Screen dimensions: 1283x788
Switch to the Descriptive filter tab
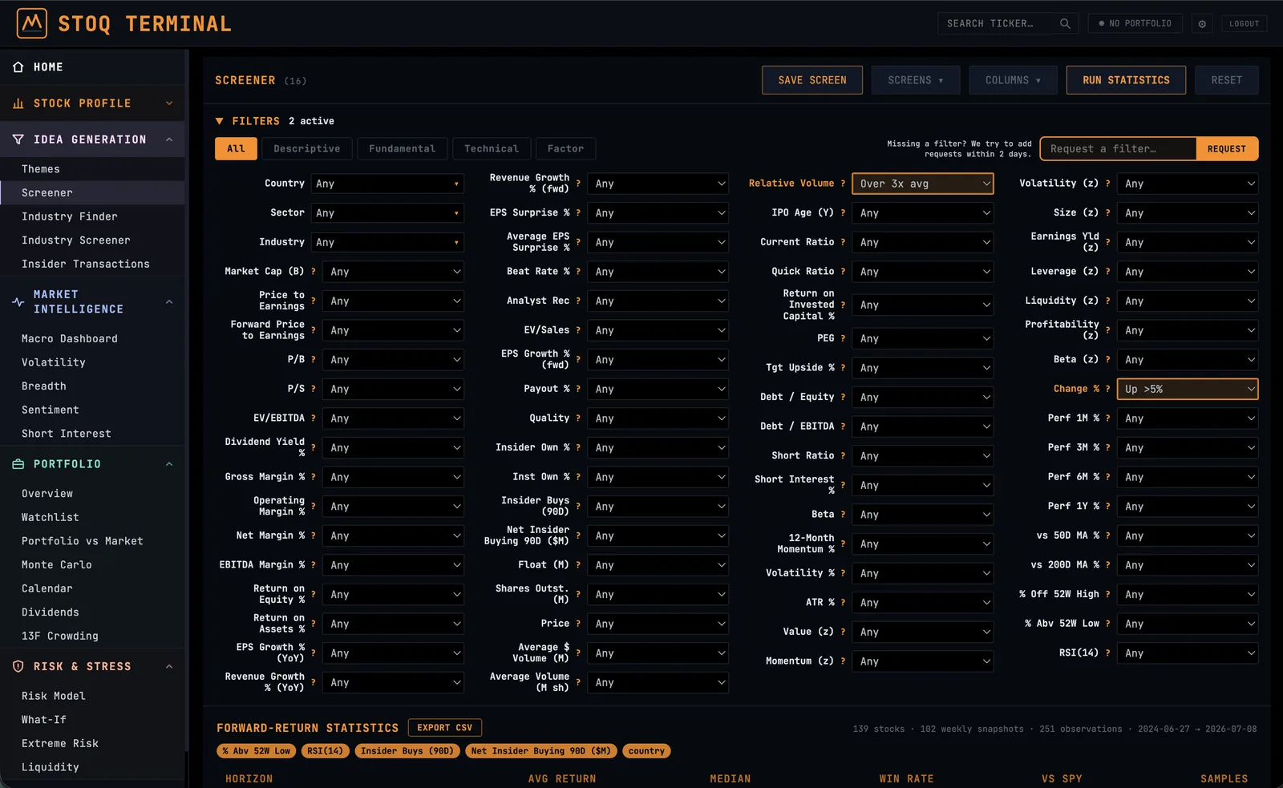[x=307, y=149]
